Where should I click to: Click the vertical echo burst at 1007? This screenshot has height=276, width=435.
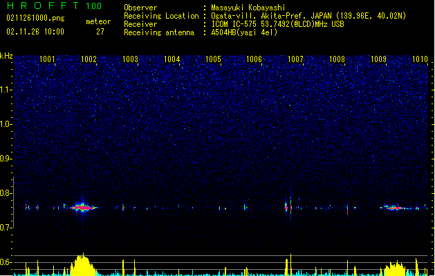click(x=290, y=206)
